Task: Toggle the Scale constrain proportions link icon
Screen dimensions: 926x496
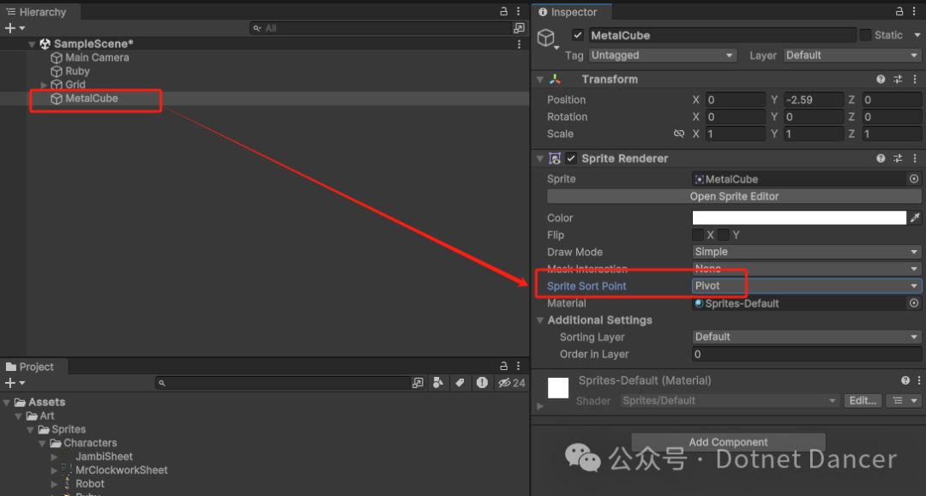Action: click(x=679, y=134)
